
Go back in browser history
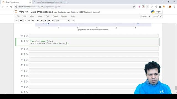3,7
